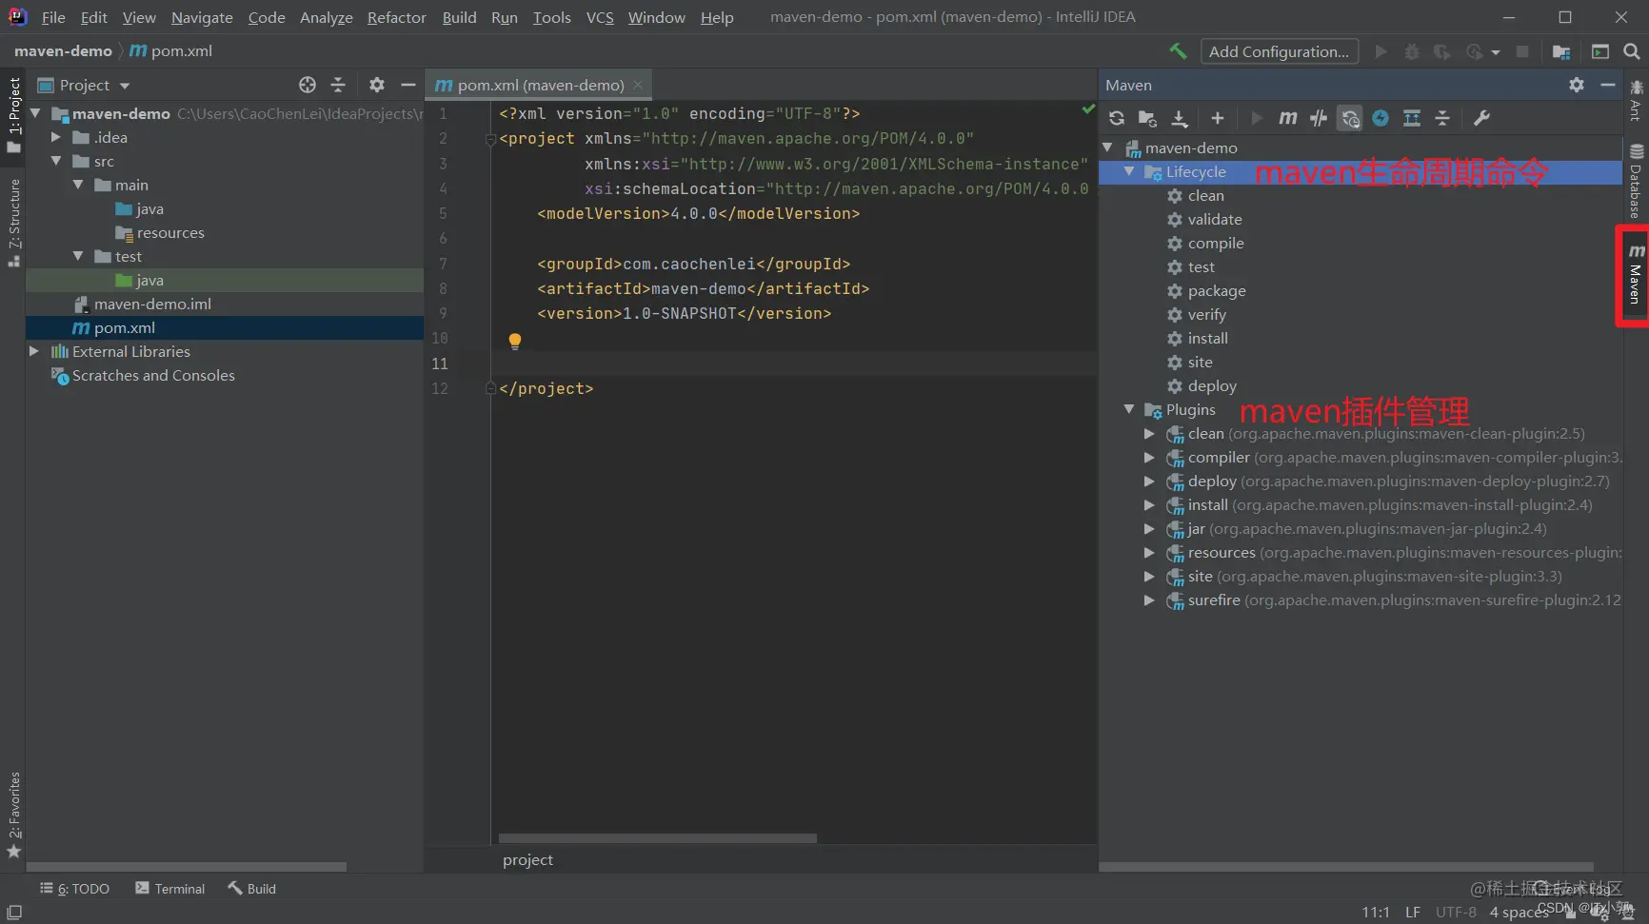Click the Build project hammer icon

pyautogui.click(x=1178, y=51)
